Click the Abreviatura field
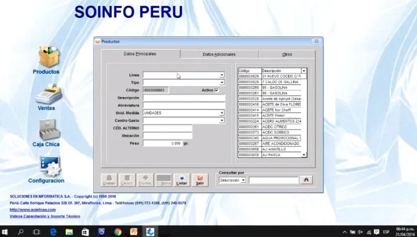The width and height of the screenshot is (417, 237). [x=184, y=105]
